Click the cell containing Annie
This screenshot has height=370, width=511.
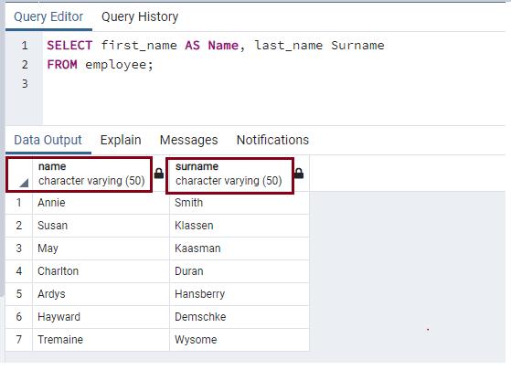[x=101, y=203]
